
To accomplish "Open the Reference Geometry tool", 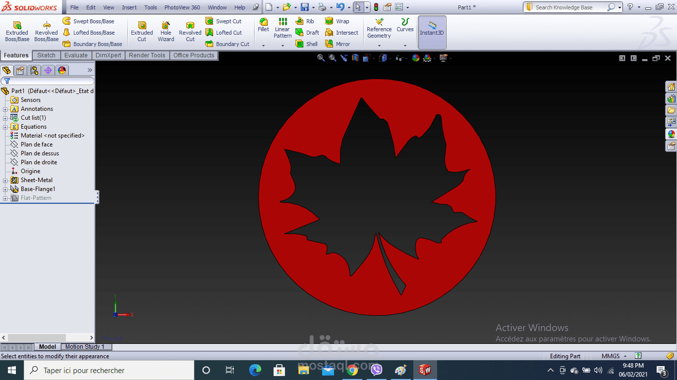I will (x=379, y=28).
